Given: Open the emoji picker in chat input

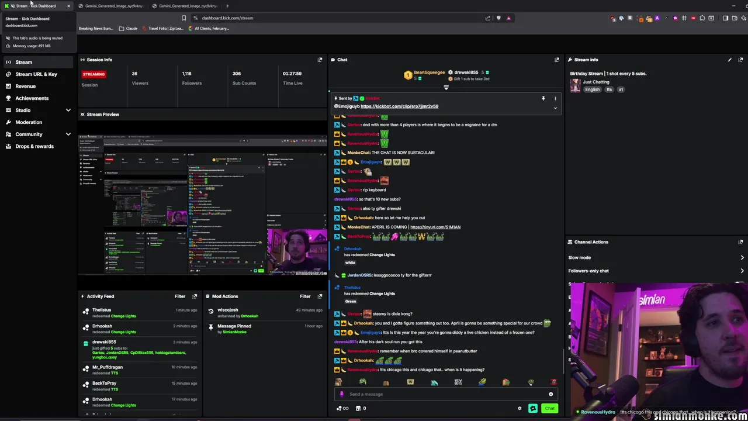Looking at the screenshot, I should click(x=550, y=394).
